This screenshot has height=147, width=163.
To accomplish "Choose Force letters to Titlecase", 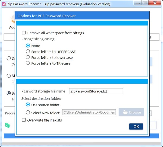I will point(28,63).
